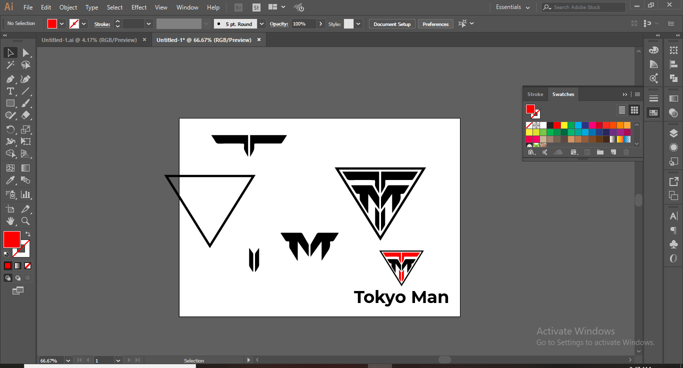Select the Shaper tool
Screen dimensions: 683x368
point(10,115)
